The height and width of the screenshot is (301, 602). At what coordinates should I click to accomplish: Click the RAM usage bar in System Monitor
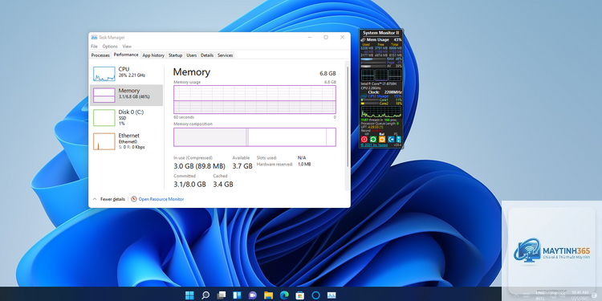click(x=373, y=59)
